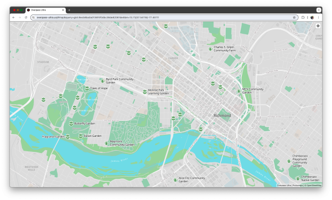This screenshot has width=332, height=200.
Task: Select the Fragrance Garden marker icon
Action: (x=68, y=137)
